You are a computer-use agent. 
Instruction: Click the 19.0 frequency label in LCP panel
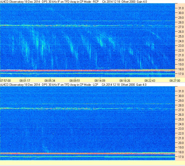(x=181, y=147)
